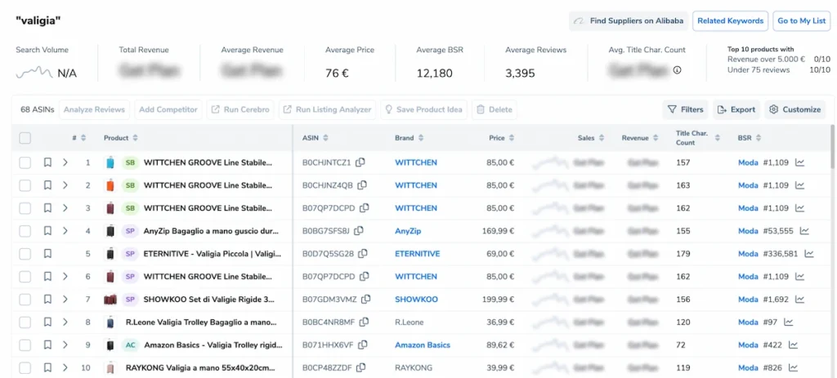The image size is (837, 378).
Task: Bookmark row 1 WITTCHEN GROOVE product
Action: 47,162
